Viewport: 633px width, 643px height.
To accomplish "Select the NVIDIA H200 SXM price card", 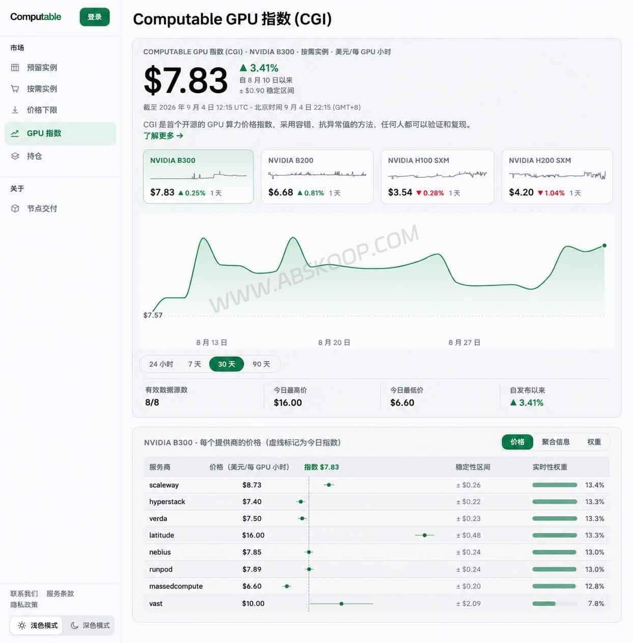I will [x=557, y=176].
